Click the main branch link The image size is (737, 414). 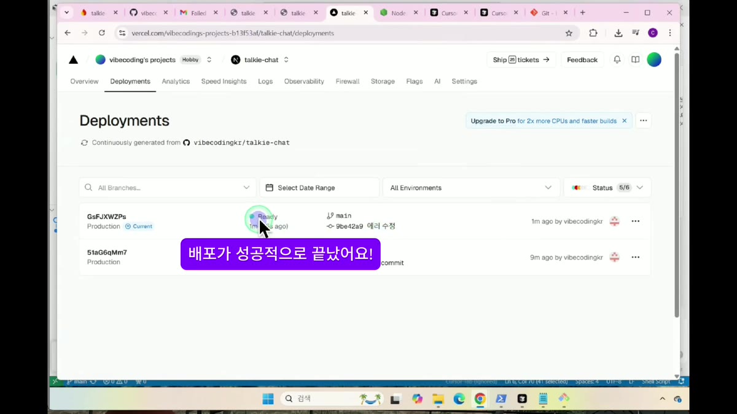click(343, 216)
